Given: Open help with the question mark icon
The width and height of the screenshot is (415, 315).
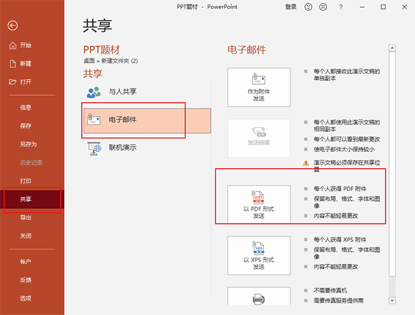Looking at the screenshot, I should click(x=340, y=7).
